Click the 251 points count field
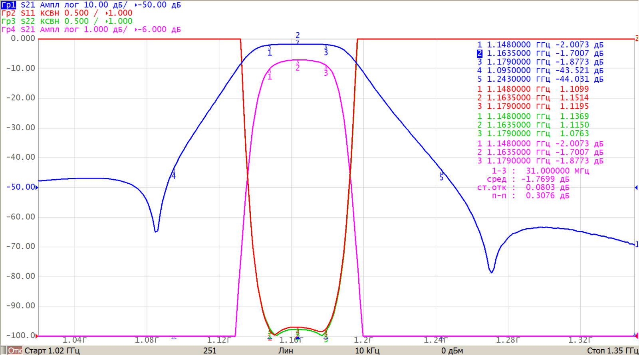The height and width of the screenshot is (355, 639). (210, 351)
